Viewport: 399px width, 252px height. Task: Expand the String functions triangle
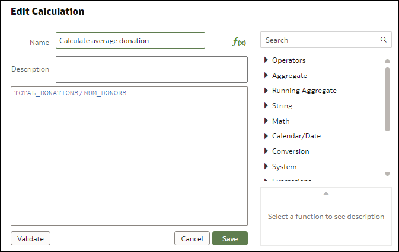pos(266,105)
